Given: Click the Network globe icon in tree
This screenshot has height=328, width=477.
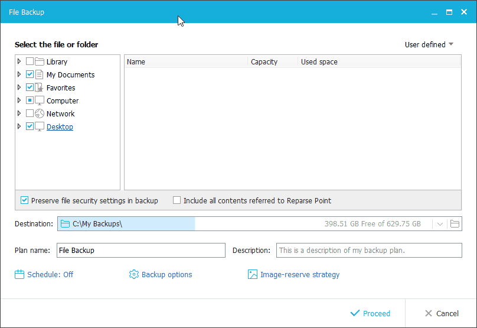Looking at the screenshot, I should tap(40, 113).
